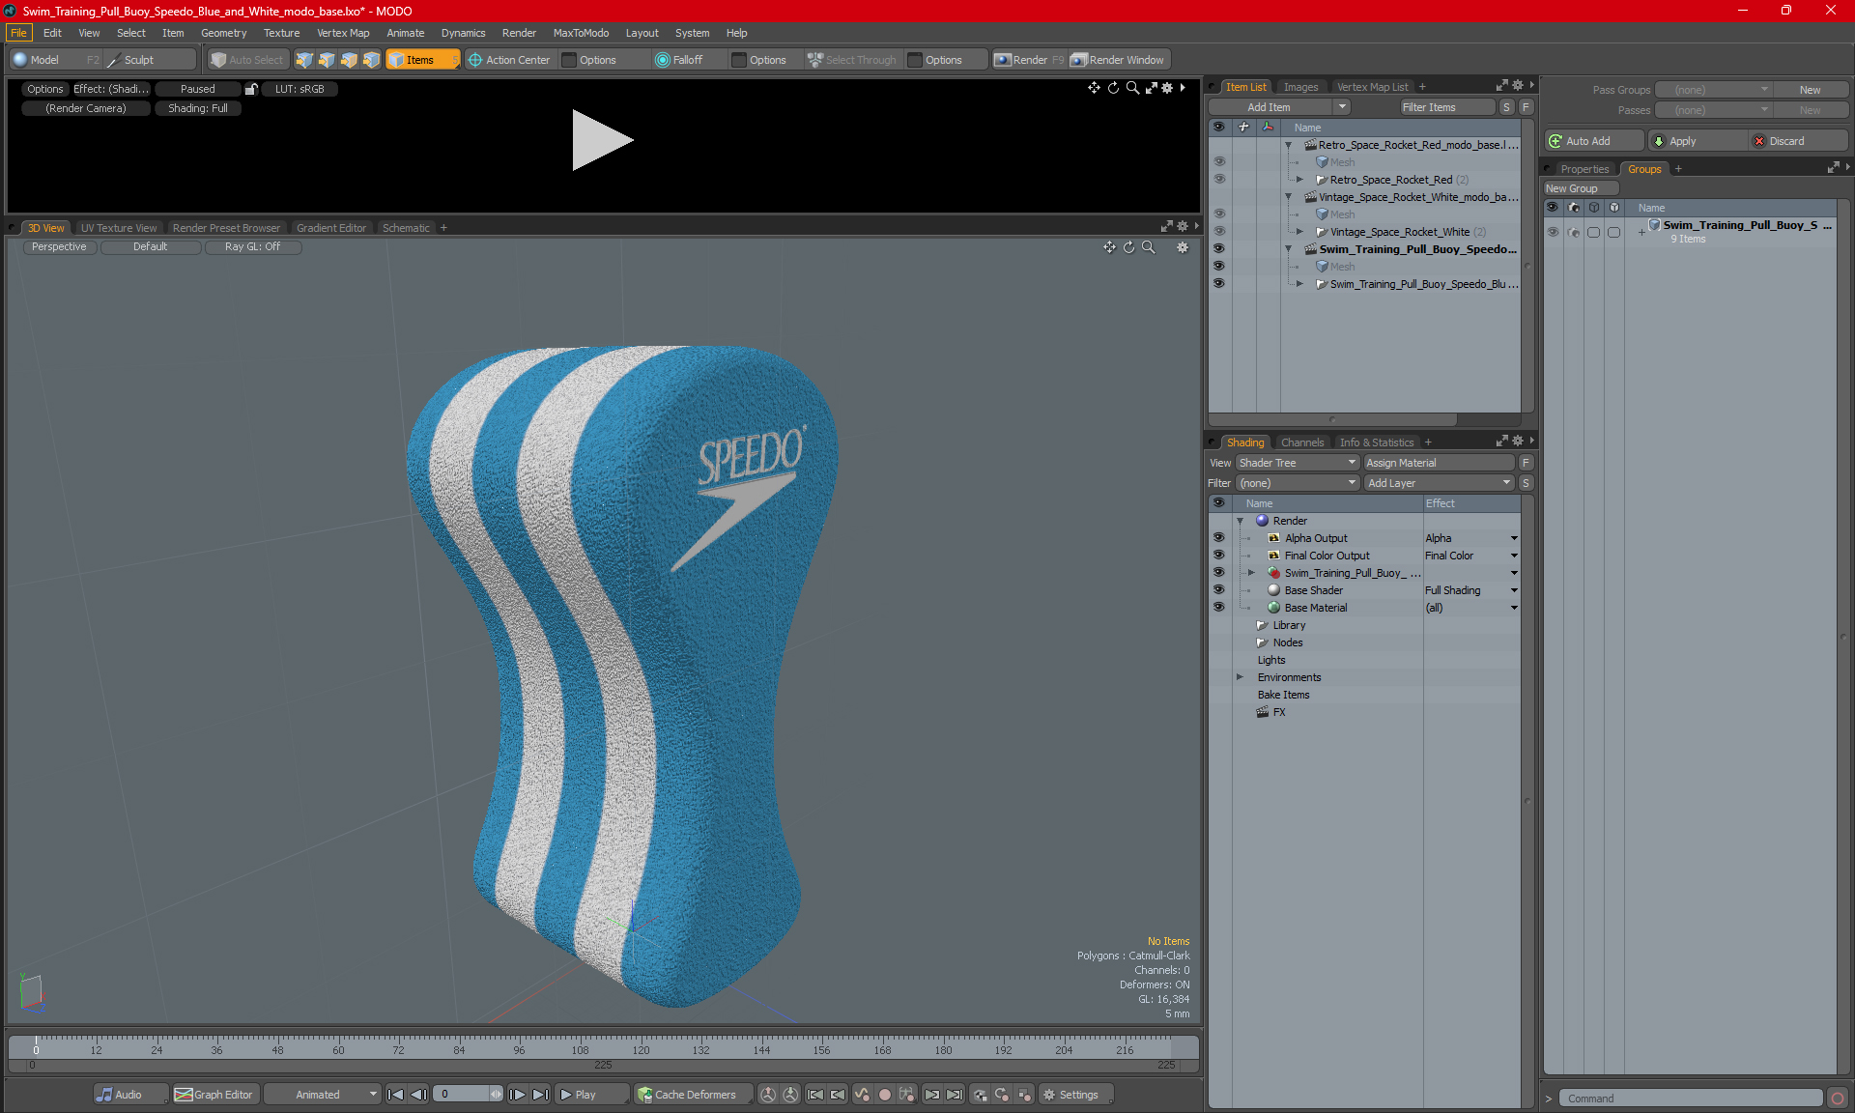This screenshot has height=1113, width=1855.
Task: Click 3D viewport zoom magnifier
Action: click(1149, 247)
